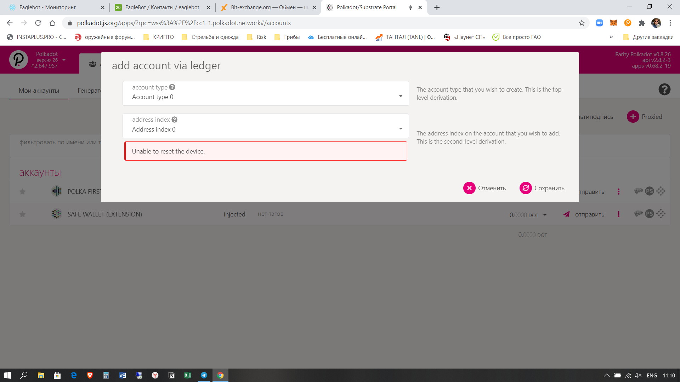Click the POLKA FIRST account identicon
Screen dimensions: 680x382
point(57,191)
